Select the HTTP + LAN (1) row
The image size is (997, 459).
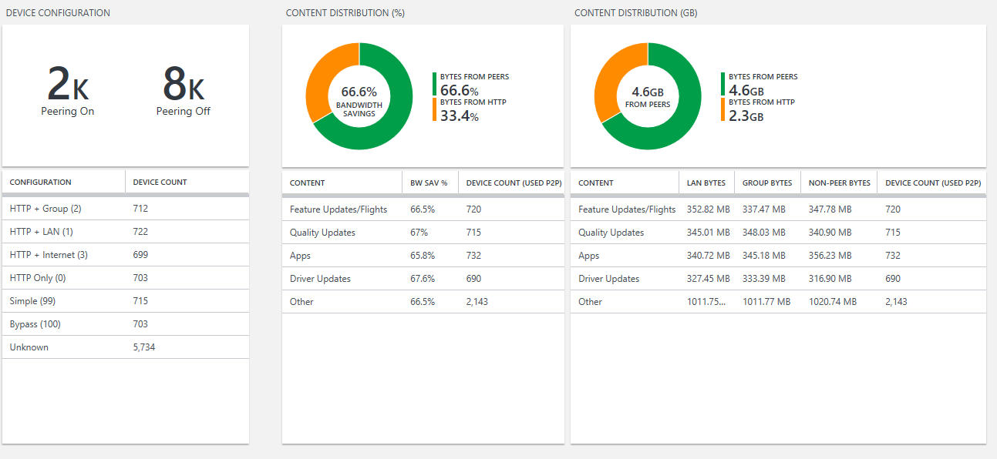tap(125, 232)
